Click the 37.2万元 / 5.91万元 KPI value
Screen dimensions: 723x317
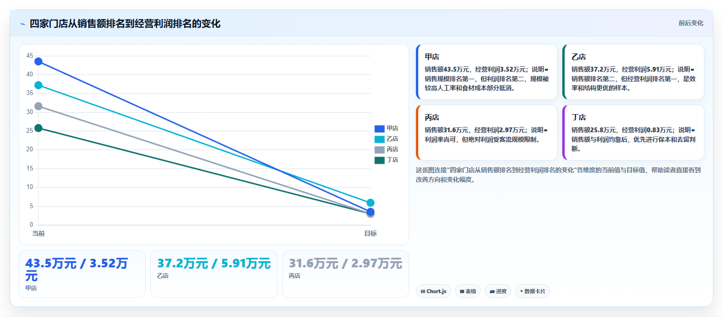(214, 263)
